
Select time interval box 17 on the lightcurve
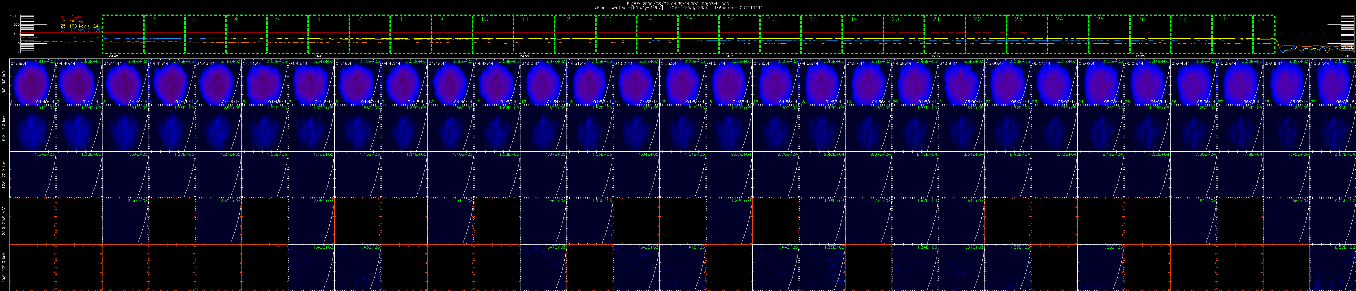click(x=780, y=34)
